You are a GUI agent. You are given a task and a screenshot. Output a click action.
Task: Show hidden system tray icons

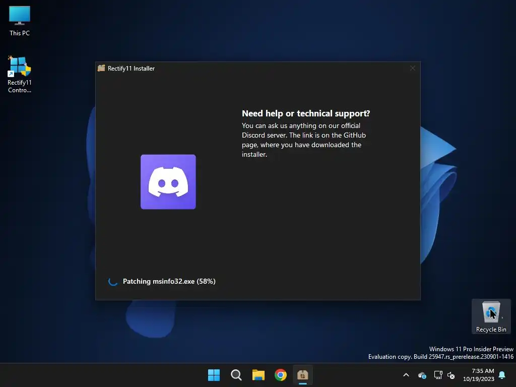click(406, 375)
